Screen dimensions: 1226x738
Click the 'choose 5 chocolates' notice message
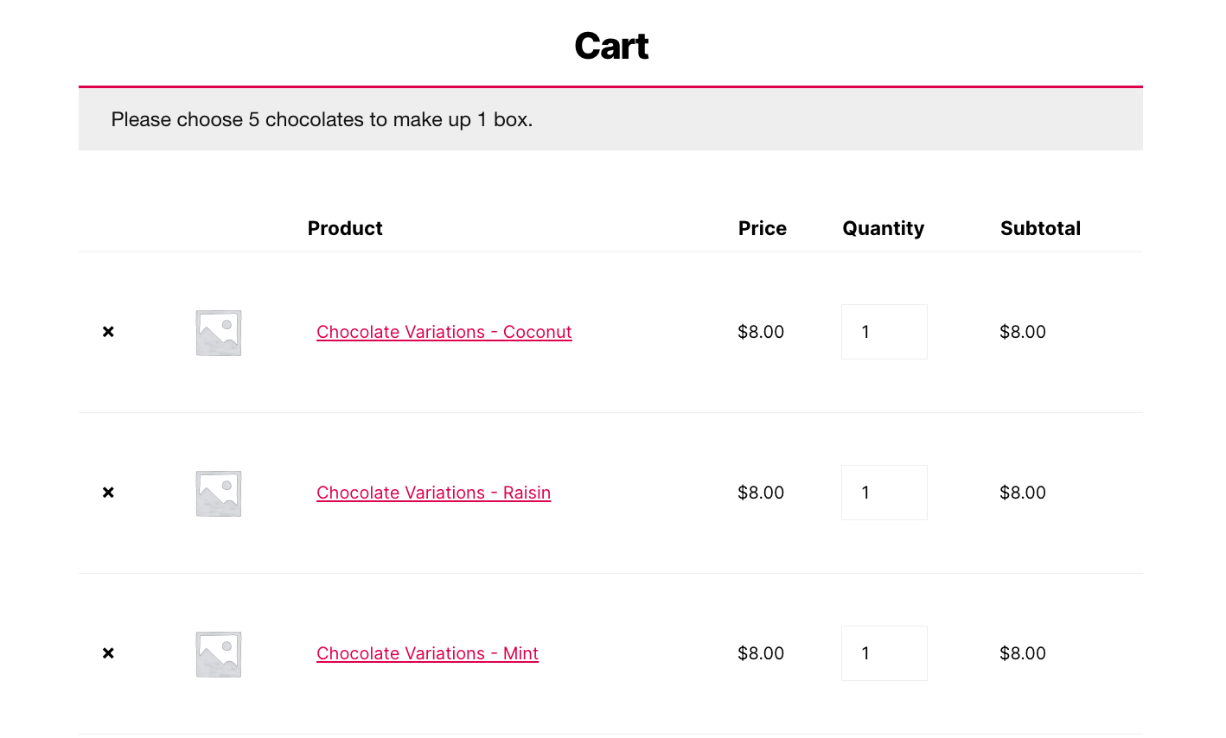322,119
